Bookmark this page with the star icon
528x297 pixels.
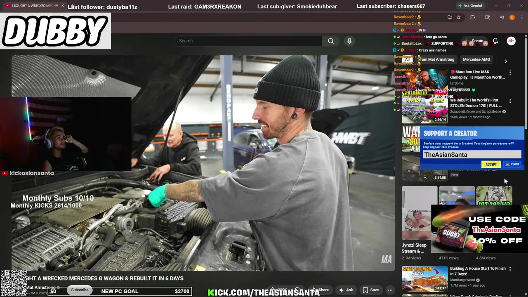(459, 17)
